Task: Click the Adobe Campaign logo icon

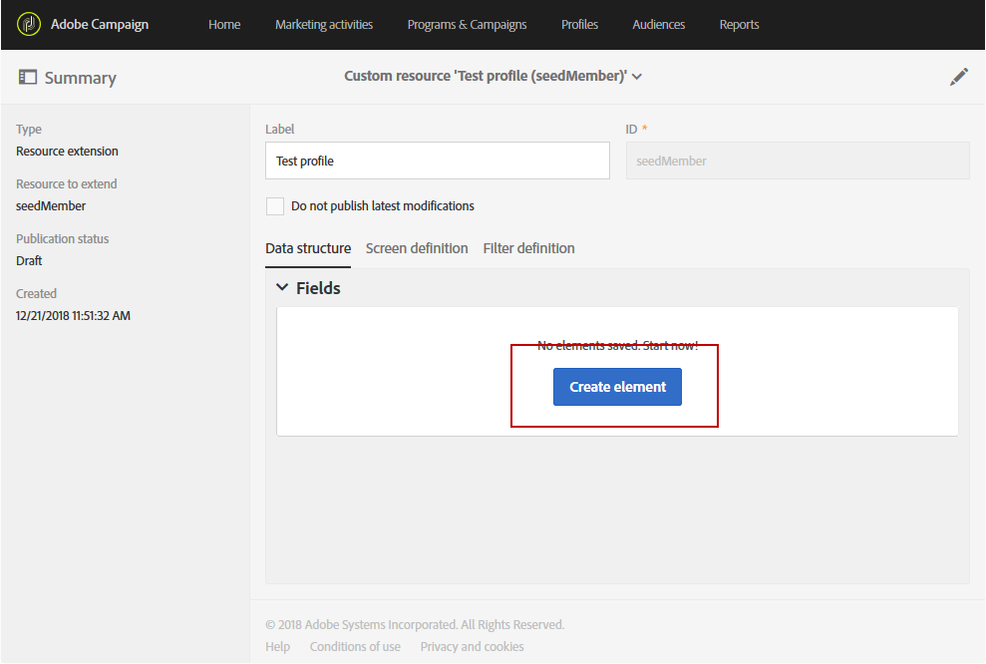Action: click(29, 25)
